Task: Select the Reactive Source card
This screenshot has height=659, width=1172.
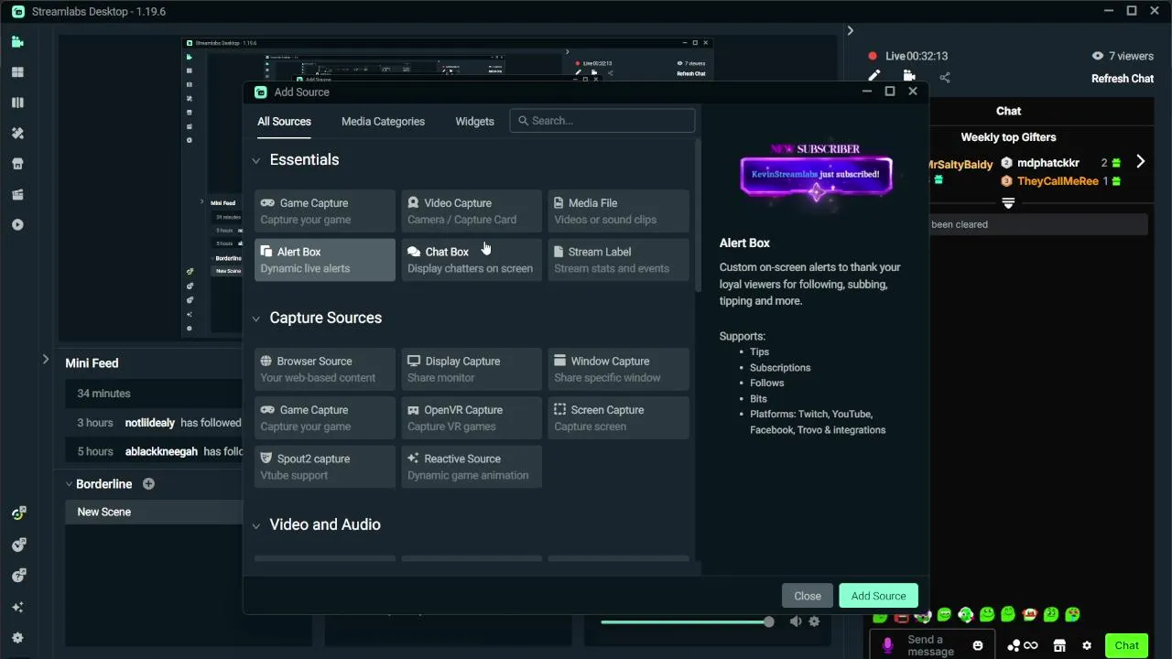Action: 472,467
